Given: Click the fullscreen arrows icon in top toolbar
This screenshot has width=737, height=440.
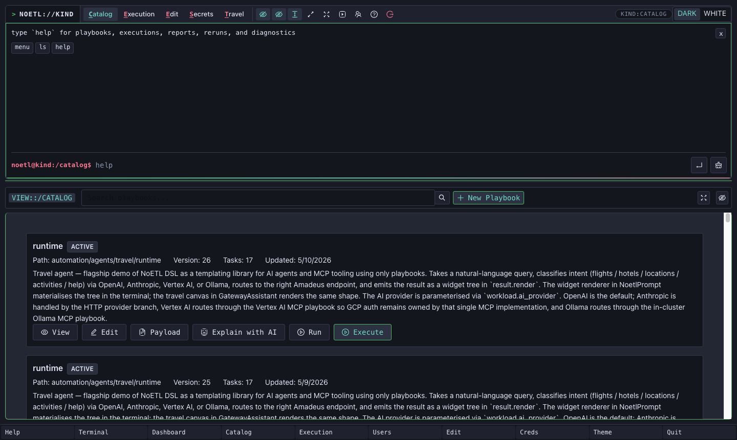Looking at the screenshot, I should [x=327, y=14].
